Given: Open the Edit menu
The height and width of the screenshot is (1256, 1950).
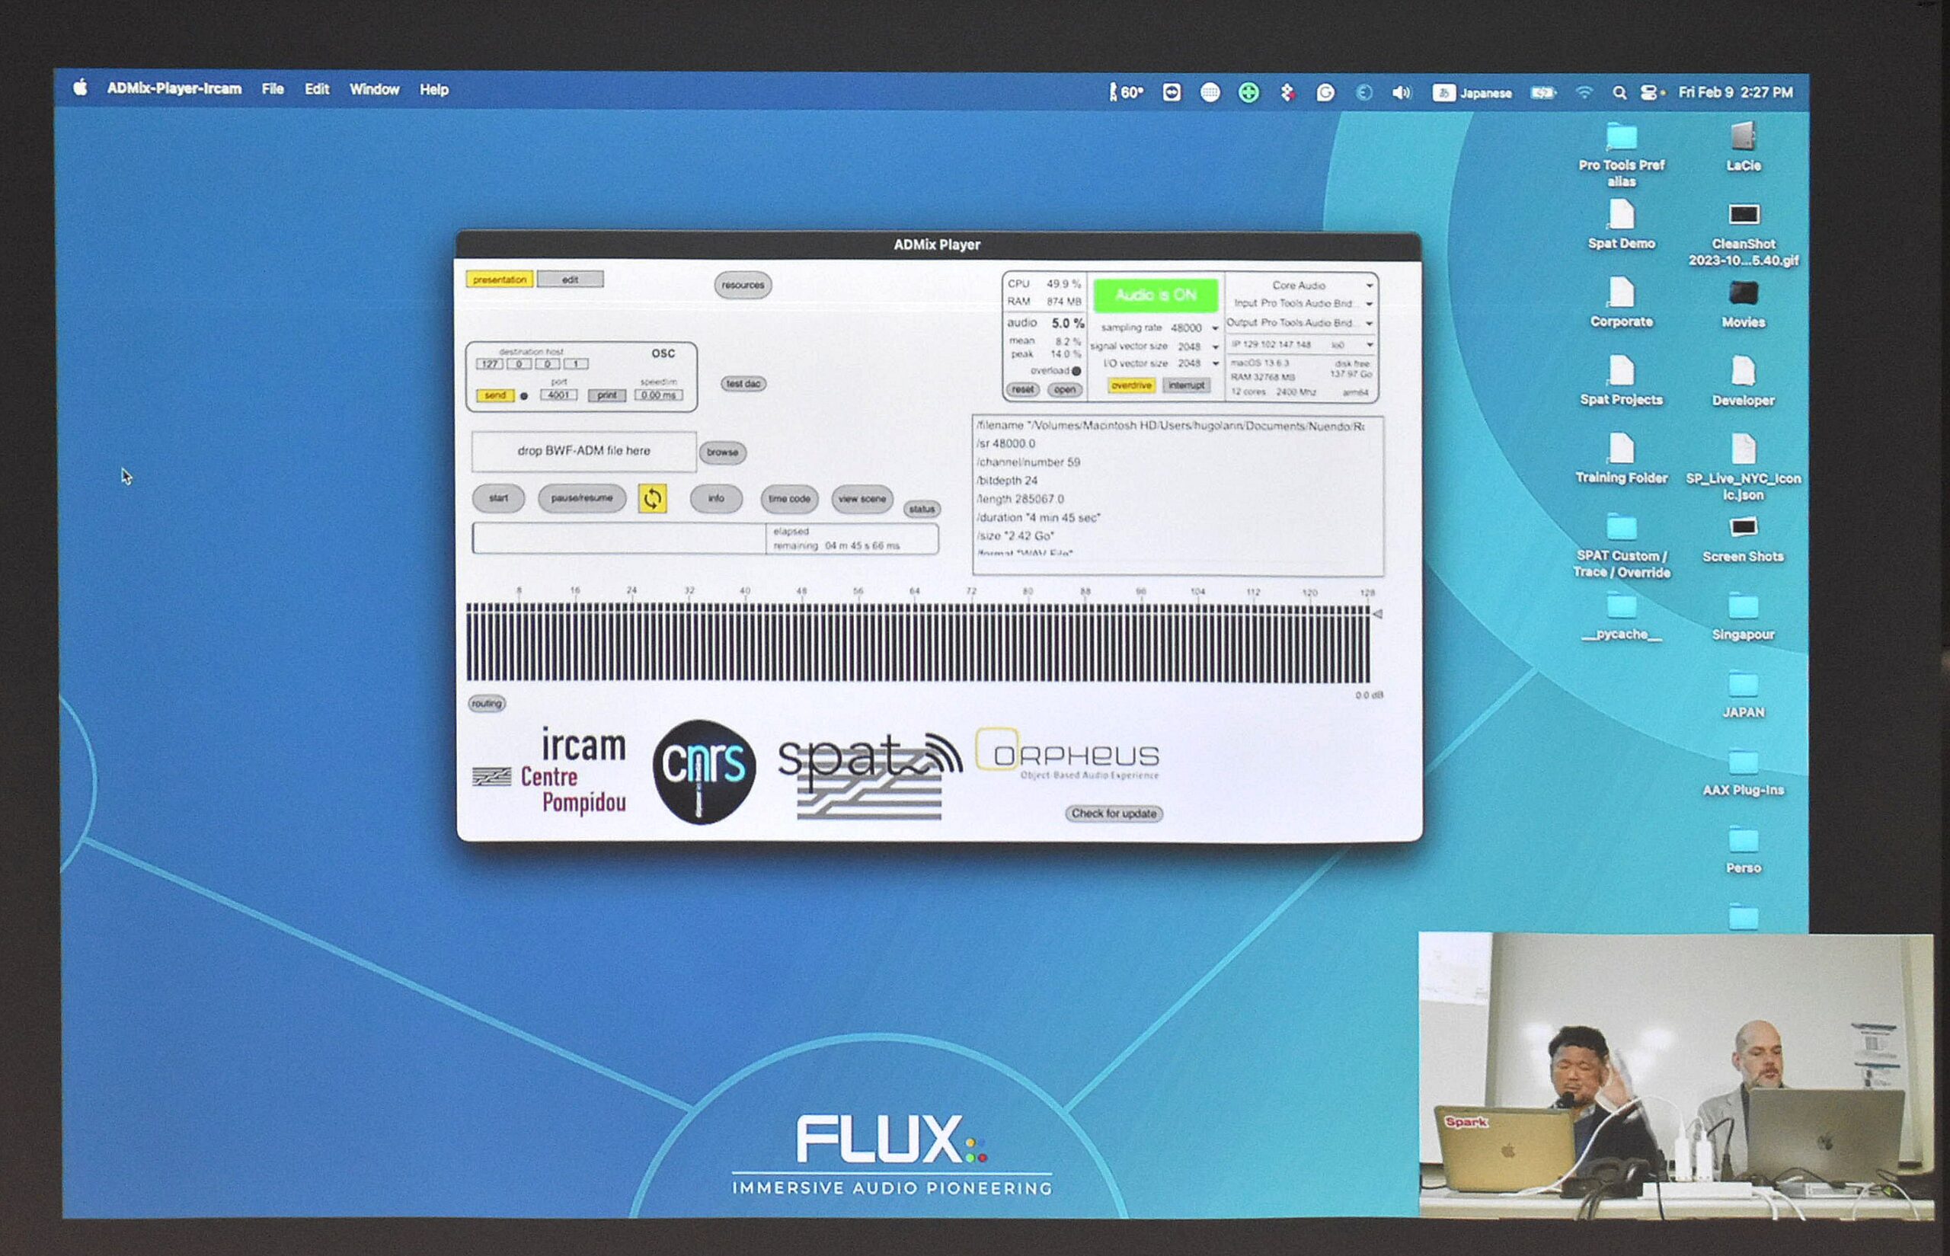Looking at the screenshot, I should 316,89.
